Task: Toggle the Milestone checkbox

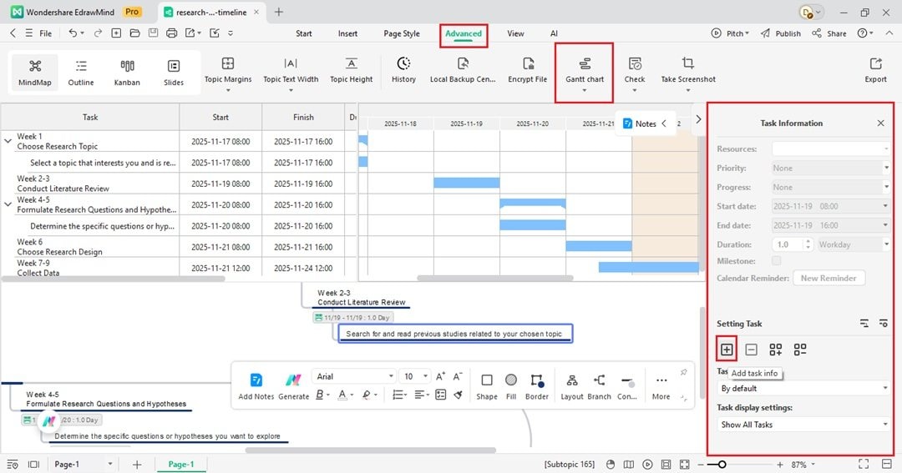Action: [777, 261]
